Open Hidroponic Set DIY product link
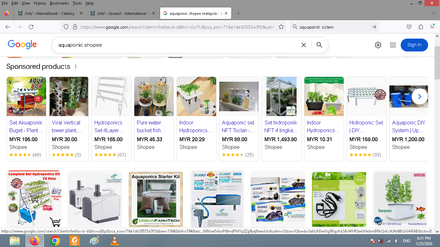Viewport: 440px width, 247px height. (x=367, y=126)
